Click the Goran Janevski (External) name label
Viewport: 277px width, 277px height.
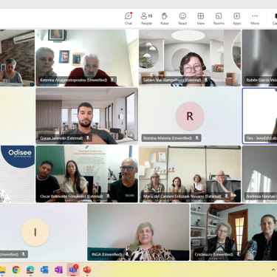tap(61, 138)
